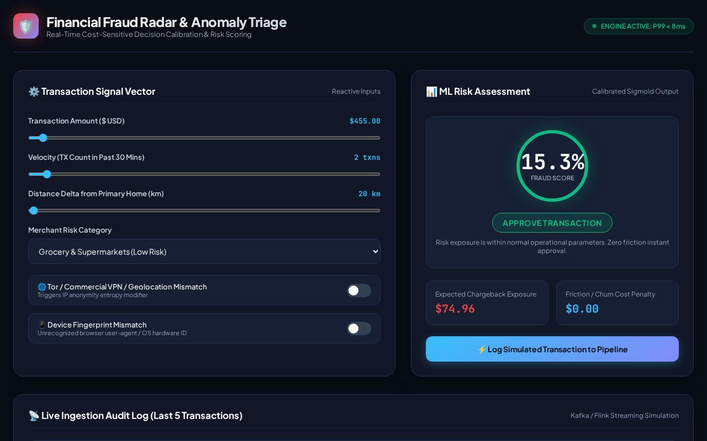Enable the Tor / VPN / Geolocation Mismatch toggle
This screenshot has width=707, height=441.
tap(359, 291)
